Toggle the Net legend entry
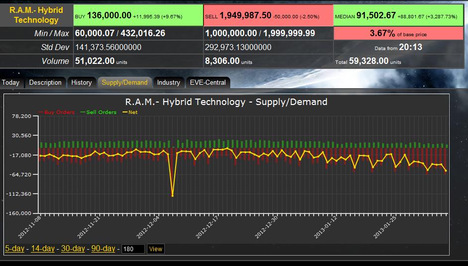This screenshot has width=468, height=266. 130,112
